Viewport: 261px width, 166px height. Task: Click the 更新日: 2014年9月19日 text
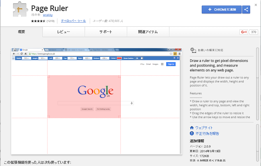(x=205, y=151)
